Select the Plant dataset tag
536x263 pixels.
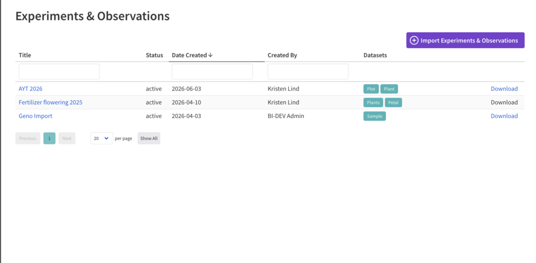(x=389, y=89)
